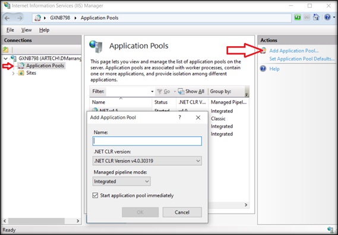This screenshot has width=338, height=235.
Task: Click Connections horizontal scrollbar thumb
Action: pos(36,221)
